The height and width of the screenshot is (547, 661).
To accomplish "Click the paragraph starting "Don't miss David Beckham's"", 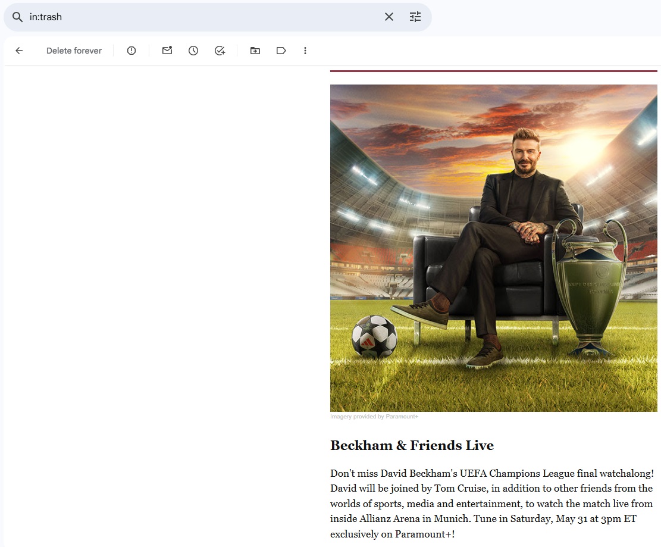I will tap(492, 504).
